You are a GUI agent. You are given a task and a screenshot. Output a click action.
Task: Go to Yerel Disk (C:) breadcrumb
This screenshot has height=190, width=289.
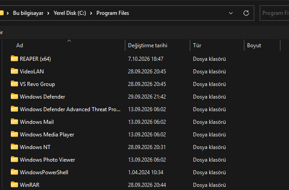coord(70,13)
